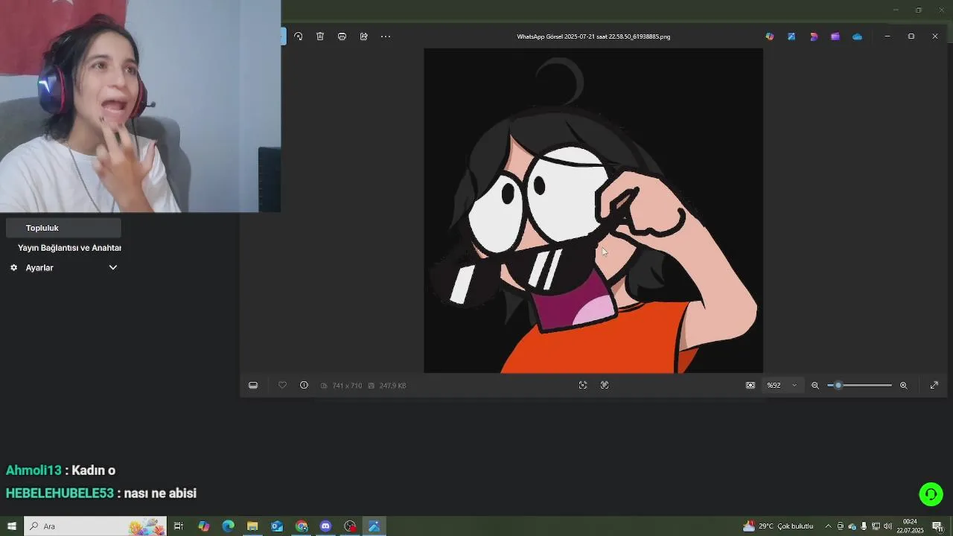Switch to Google Chrome on the taskbar
Screen dimensions: 953x536
(302, 526)
